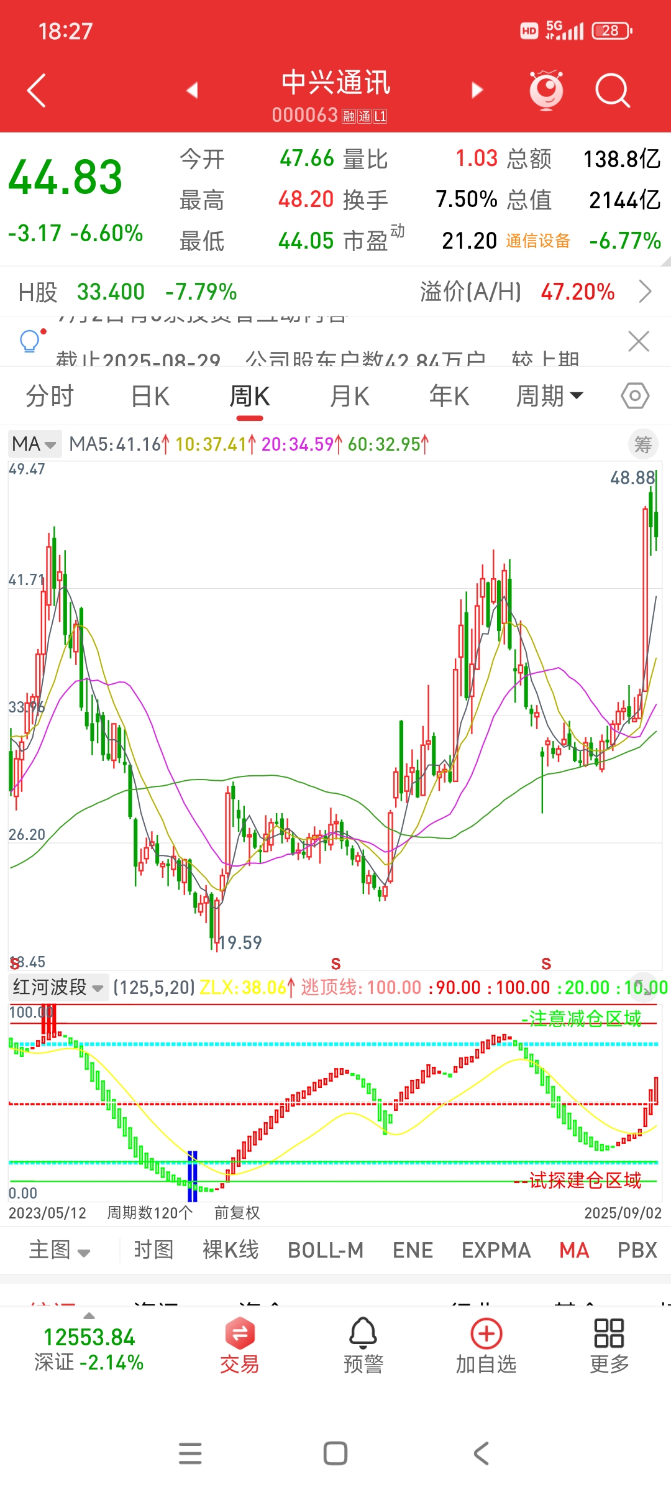
Task: Select the 月K monthly chart tab
Action: [x=350, y=396]
